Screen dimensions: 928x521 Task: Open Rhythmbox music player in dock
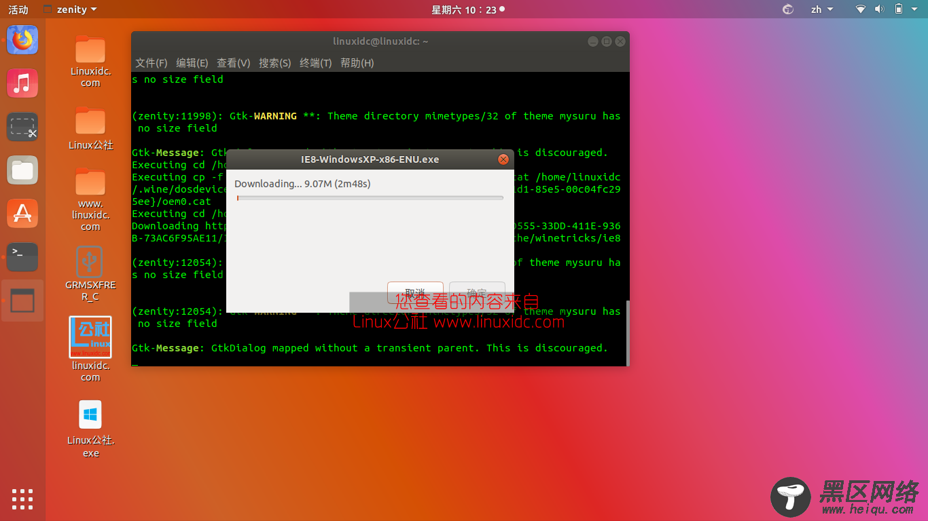(x=22, y=83)
